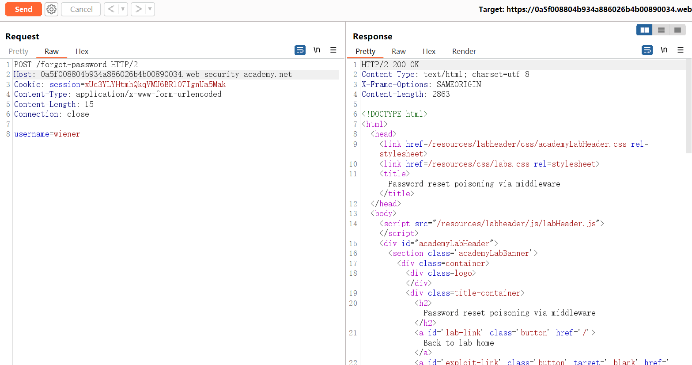Viewport: 692px width, 365px height.
Task: Open the Response panel hamburger menu
Action: pos(681,50)
